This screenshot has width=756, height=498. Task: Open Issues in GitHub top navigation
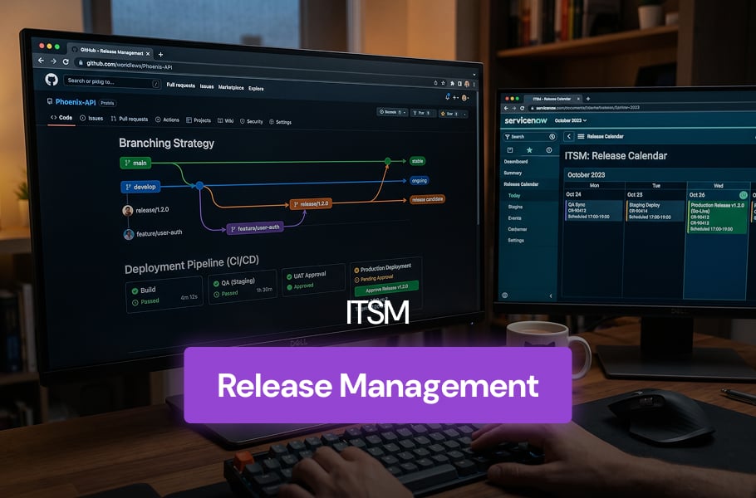point(207,86)
